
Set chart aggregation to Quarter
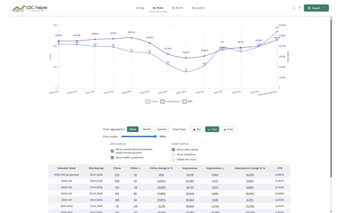click(x=162, y=129)
